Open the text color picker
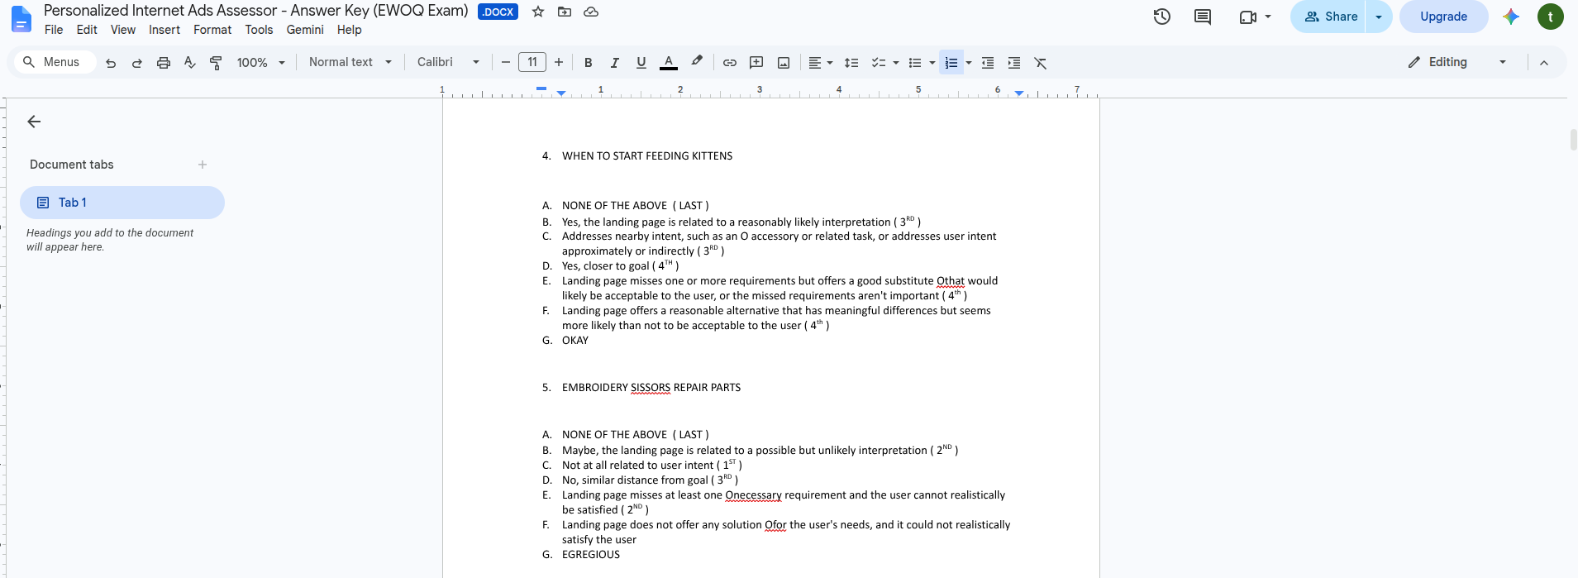1578x578 pixels. (669, 63)
